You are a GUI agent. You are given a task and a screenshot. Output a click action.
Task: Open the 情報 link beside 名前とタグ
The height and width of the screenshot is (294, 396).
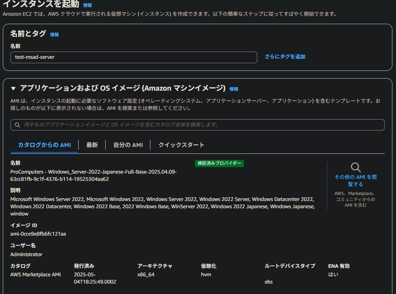click(54, 35)
